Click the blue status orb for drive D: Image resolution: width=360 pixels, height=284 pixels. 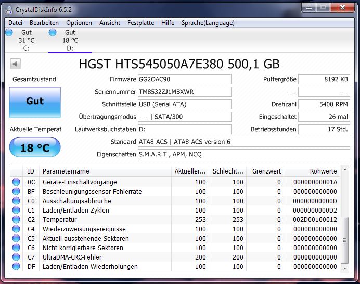pyautogui.click(x=53, y=32)
